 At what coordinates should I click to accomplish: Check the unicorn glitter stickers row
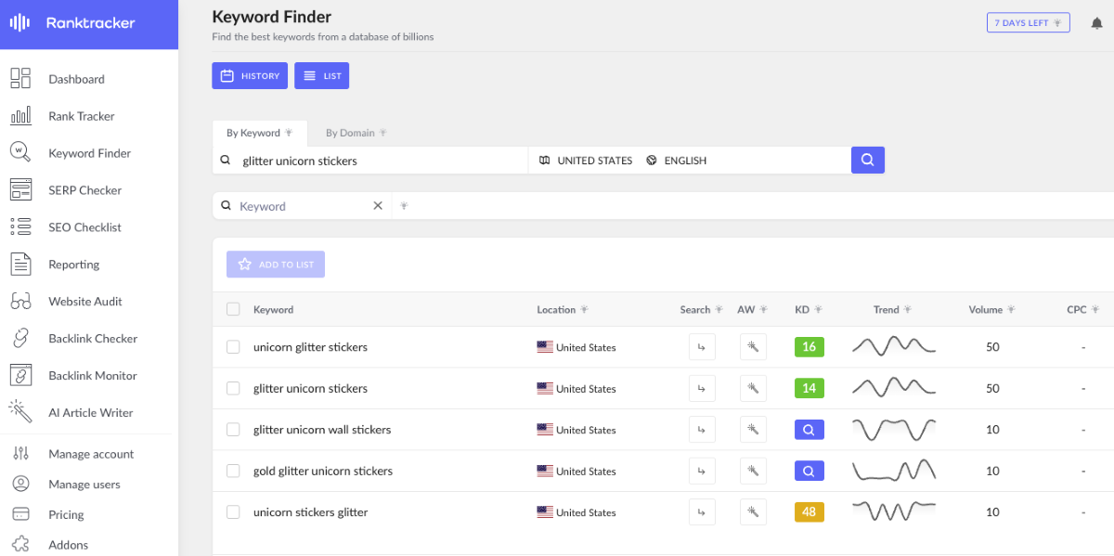coord(233,347)
